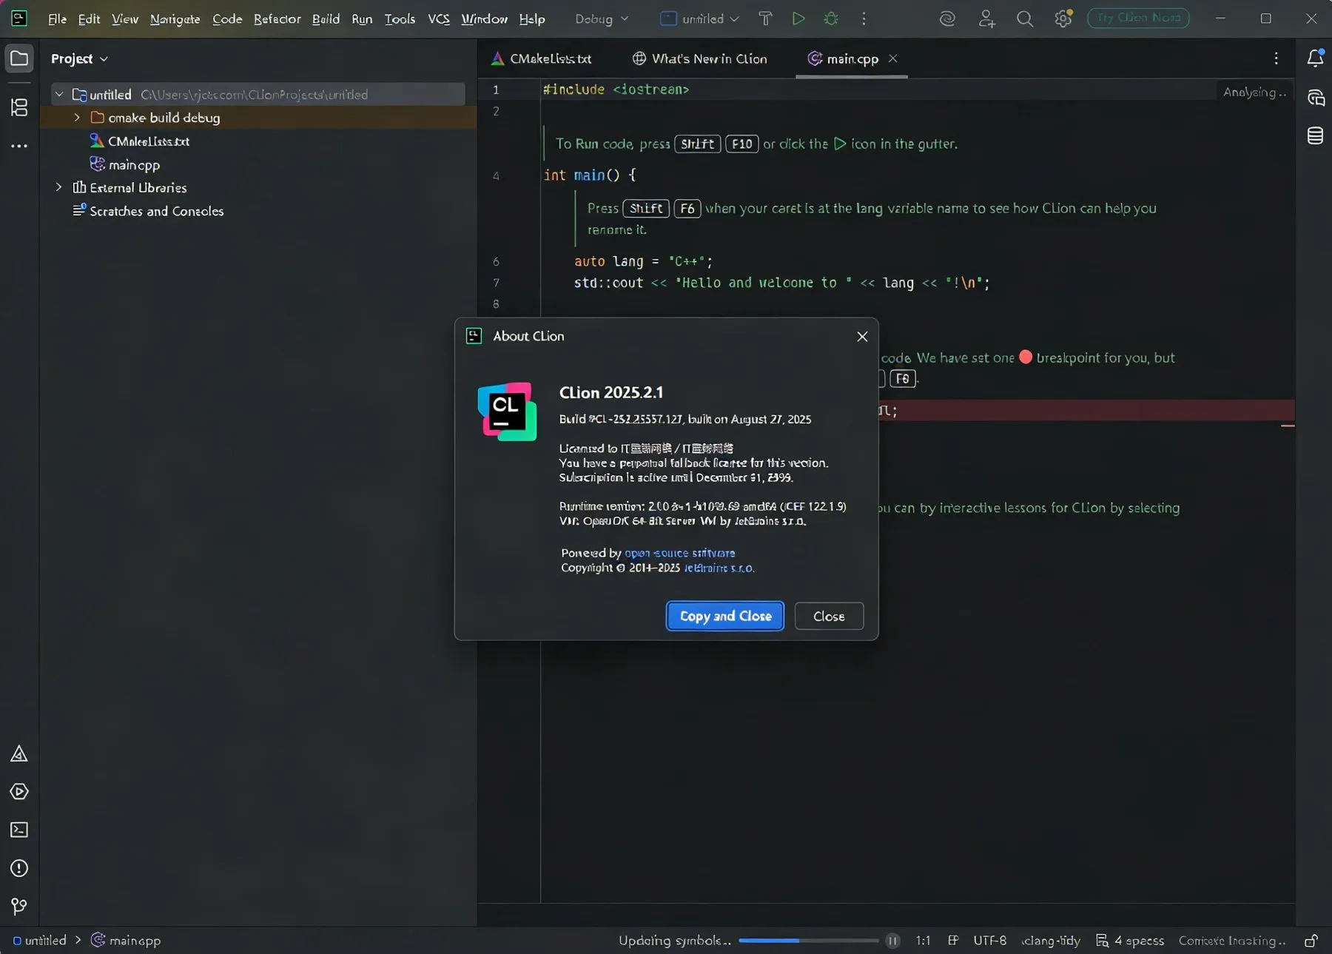Viewport: 1332px width, 954px height.
Task: Click UTF-8 encoding in status bar
Action: 990,941
